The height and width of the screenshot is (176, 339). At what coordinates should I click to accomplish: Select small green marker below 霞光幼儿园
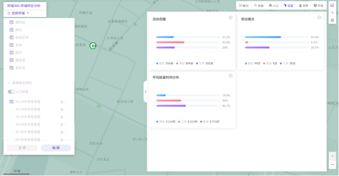99,106
